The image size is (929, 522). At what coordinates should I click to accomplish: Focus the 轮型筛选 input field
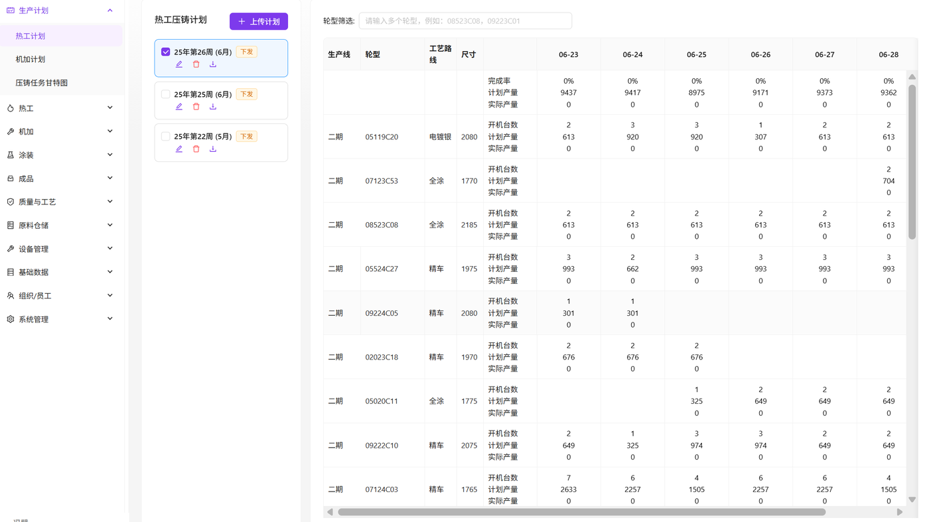pyautogui.click(x=465, y=21)
